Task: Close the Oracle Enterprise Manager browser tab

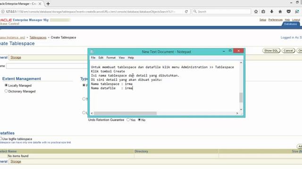Action: click(40, 4)
